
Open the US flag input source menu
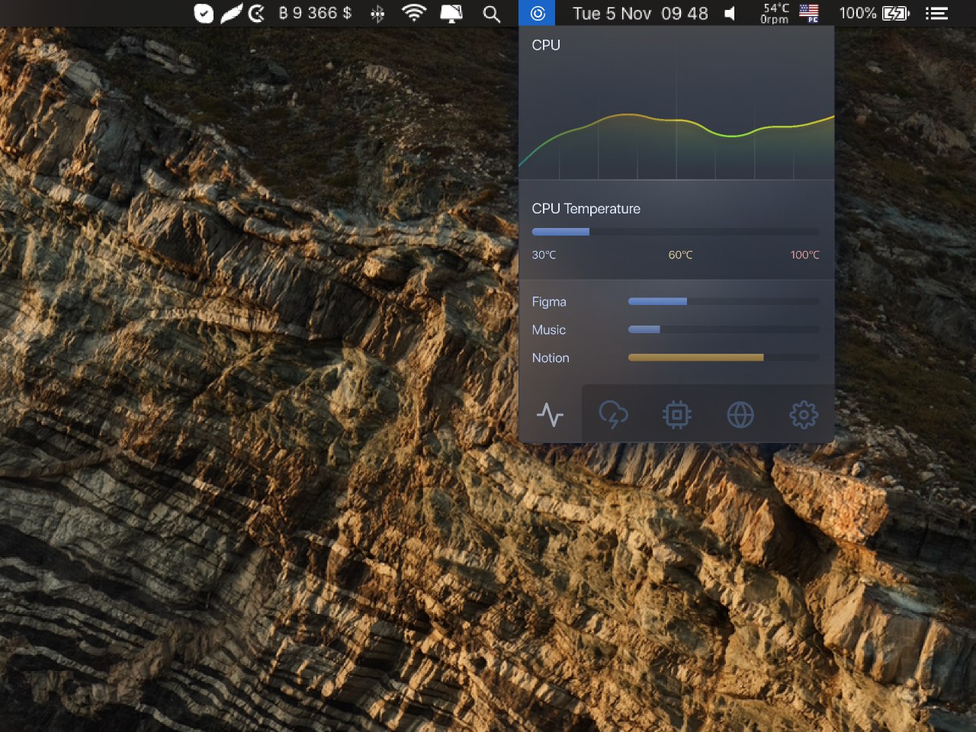(809, 13)
